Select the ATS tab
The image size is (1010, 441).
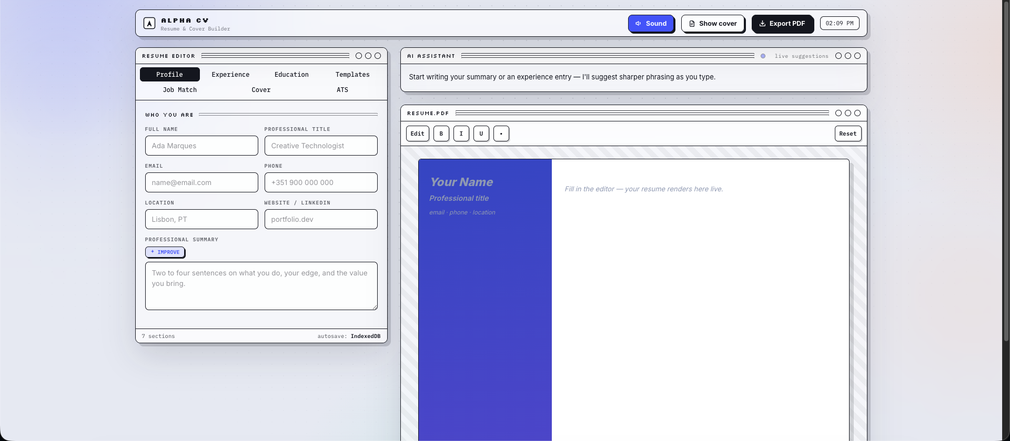(342, 90)
